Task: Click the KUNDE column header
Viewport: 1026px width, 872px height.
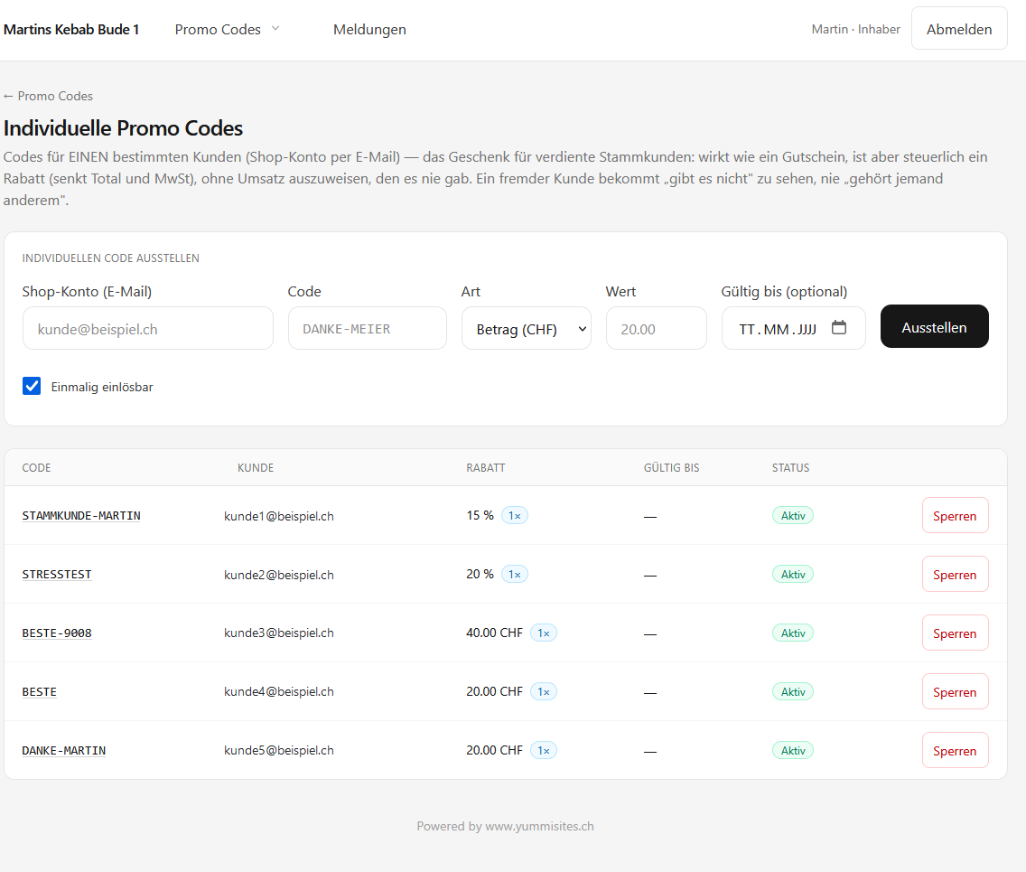Action: [x=256, y=467]
